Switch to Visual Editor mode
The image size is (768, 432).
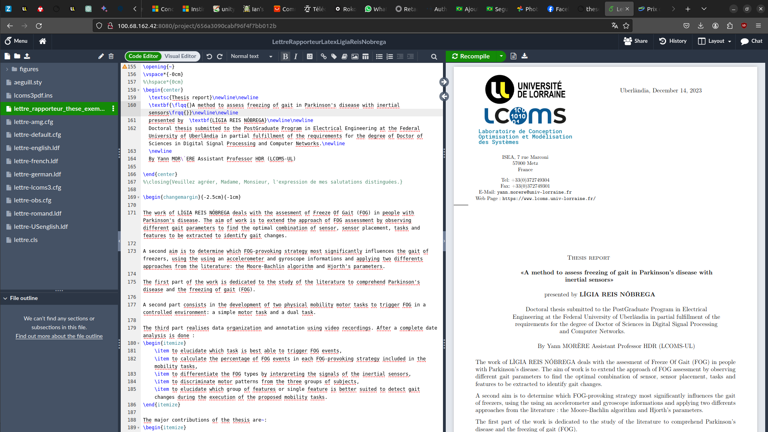point(180,56)
